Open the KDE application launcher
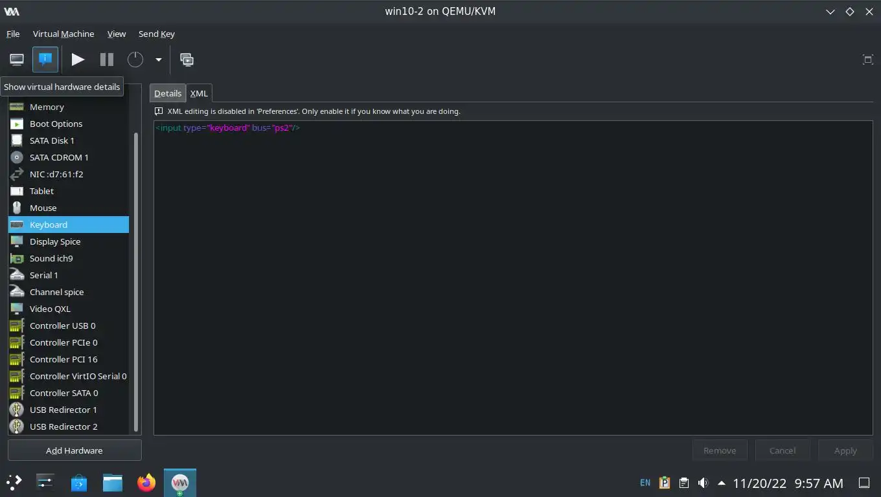Screen dimensions: 881x497 (14, 482)
